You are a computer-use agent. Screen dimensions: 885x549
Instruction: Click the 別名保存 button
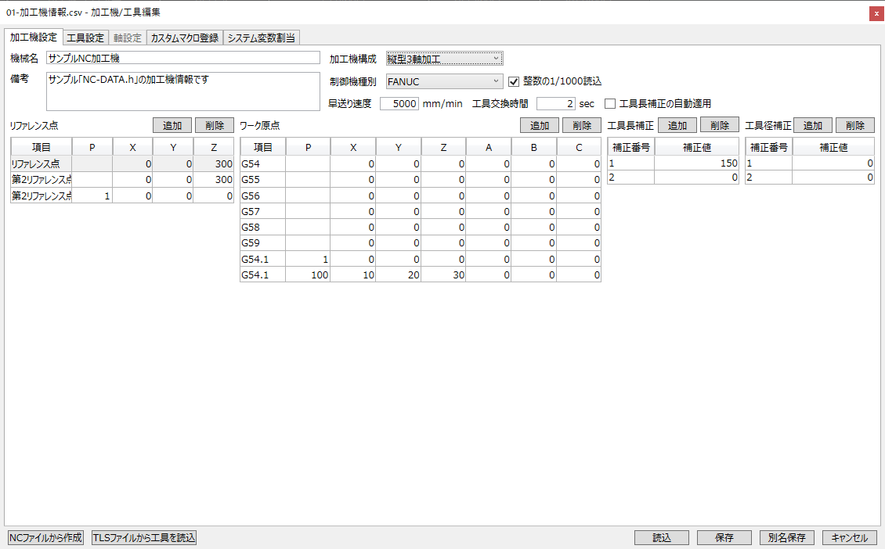787,537
